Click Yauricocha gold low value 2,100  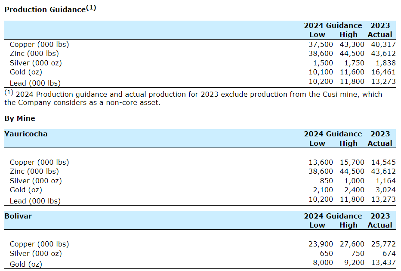(x=323, y=190)
